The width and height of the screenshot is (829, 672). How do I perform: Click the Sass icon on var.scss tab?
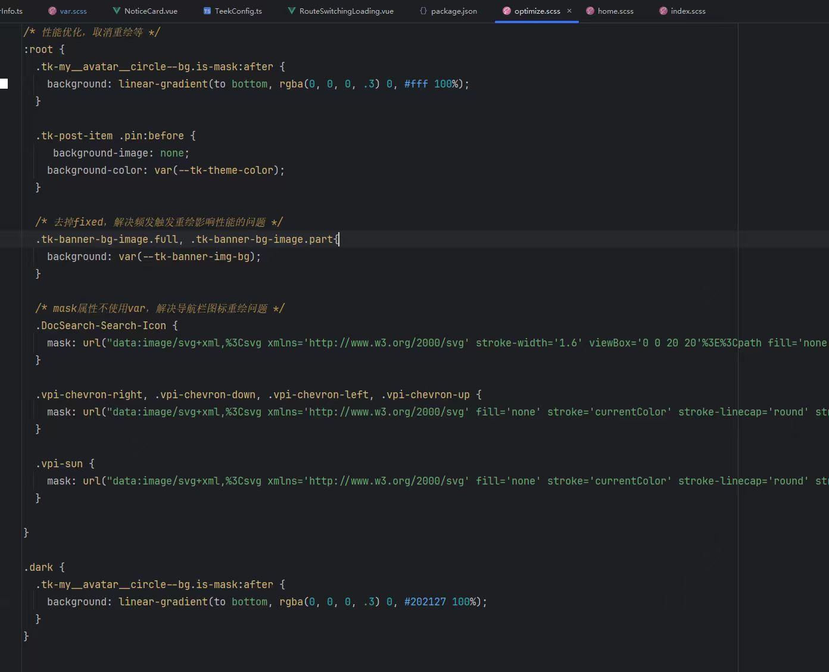click(52, 11)
